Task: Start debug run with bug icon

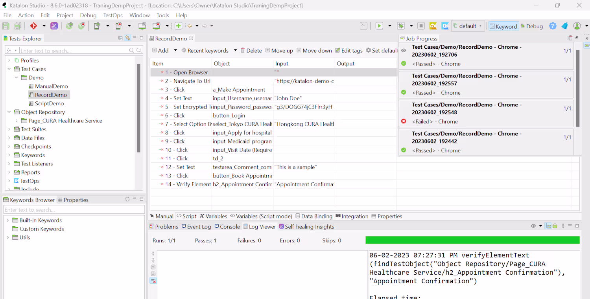Action: (x=401, y=26)
